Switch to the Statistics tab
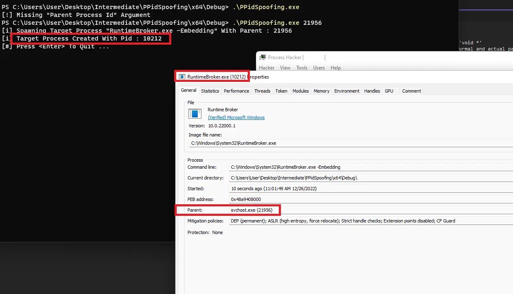Screen dimensions: 513x294 [x=210, y=91]
